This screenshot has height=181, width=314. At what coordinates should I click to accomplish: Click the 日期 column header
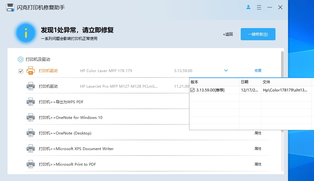(x=250, y=82)
